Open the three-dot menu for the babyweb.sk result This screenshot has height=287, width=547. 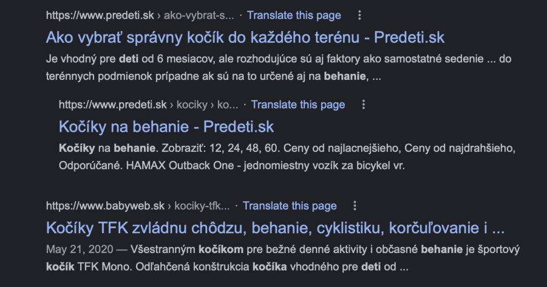coord(355,206)
